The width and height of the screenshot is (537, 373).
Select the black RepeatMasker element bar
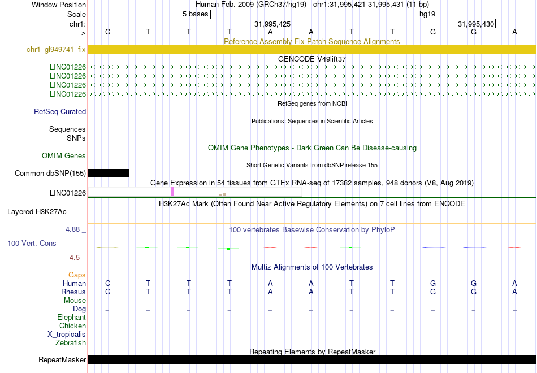(312, 359)
